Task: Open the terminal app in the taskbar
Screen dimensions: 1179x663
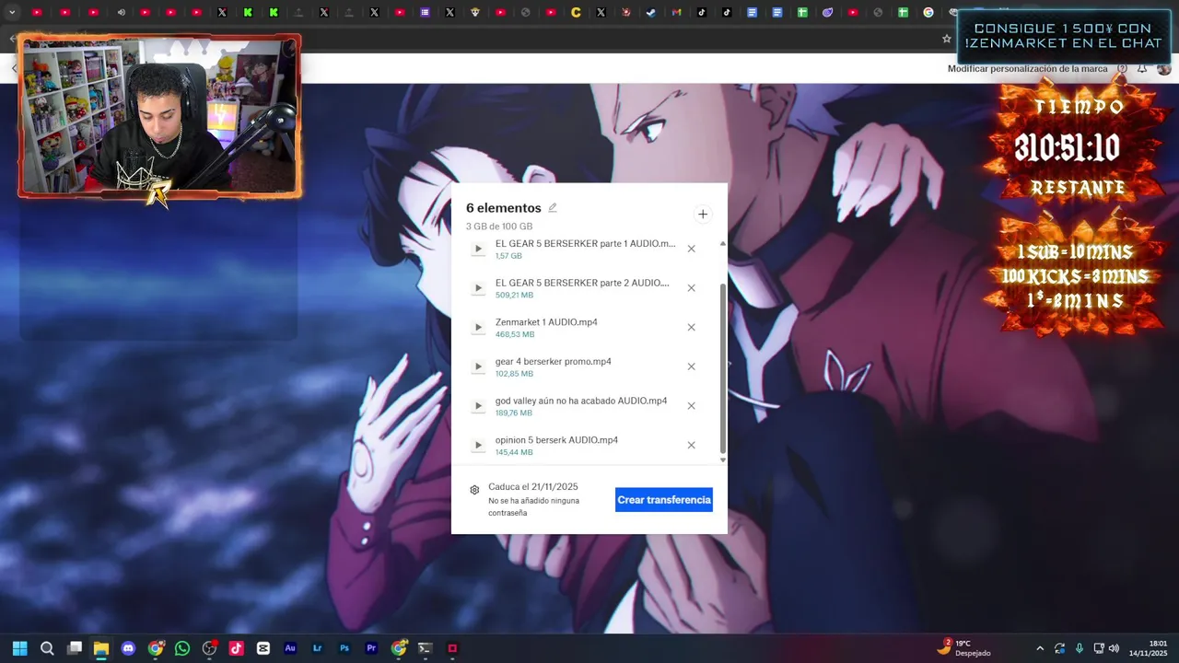Action: (x=426, y=648)
